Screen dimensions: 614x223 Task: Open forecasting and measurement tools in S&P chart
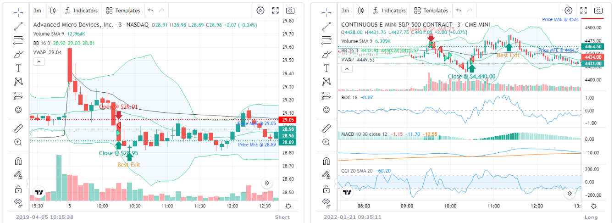coord(326,96)
